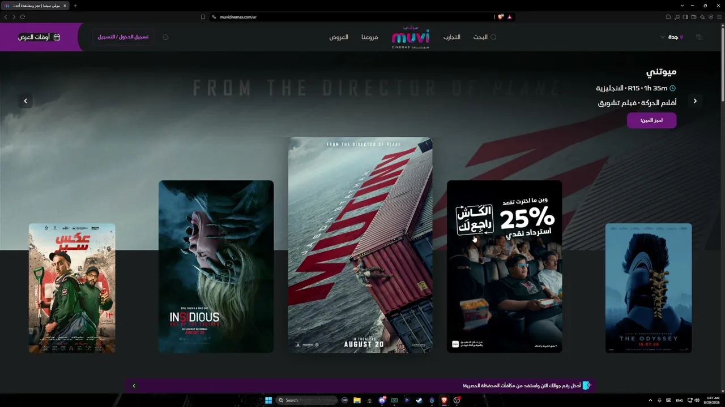Click the أفلام الحركة • فيلم تشويق genre text
The height and width of the screenshot is (407, 725).
click(637, 103)
